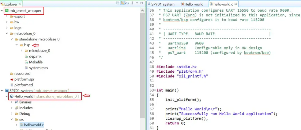Click the "Hello World\n\r" string
Screen dimensions: 301x130
coord(199,109)
